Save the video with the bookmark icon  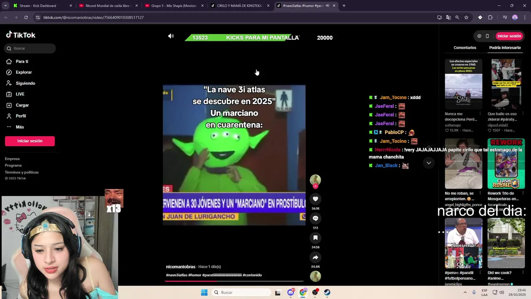(315, 238)
